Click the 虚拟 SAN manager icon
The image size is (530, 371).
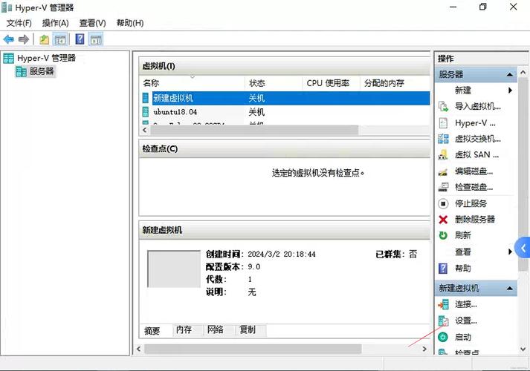tap(443, 155)
